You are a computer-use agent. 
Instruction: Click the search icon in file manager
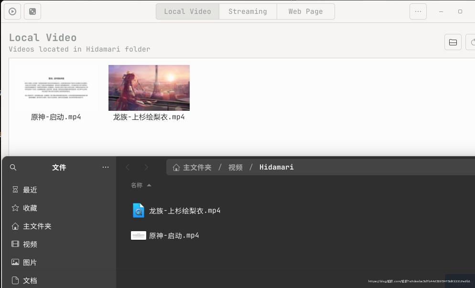pos(13,168)
